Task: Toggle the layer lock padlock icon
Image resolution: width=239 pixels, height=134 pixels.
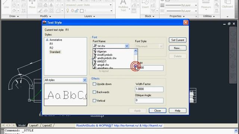Action: tap(77, 11)
